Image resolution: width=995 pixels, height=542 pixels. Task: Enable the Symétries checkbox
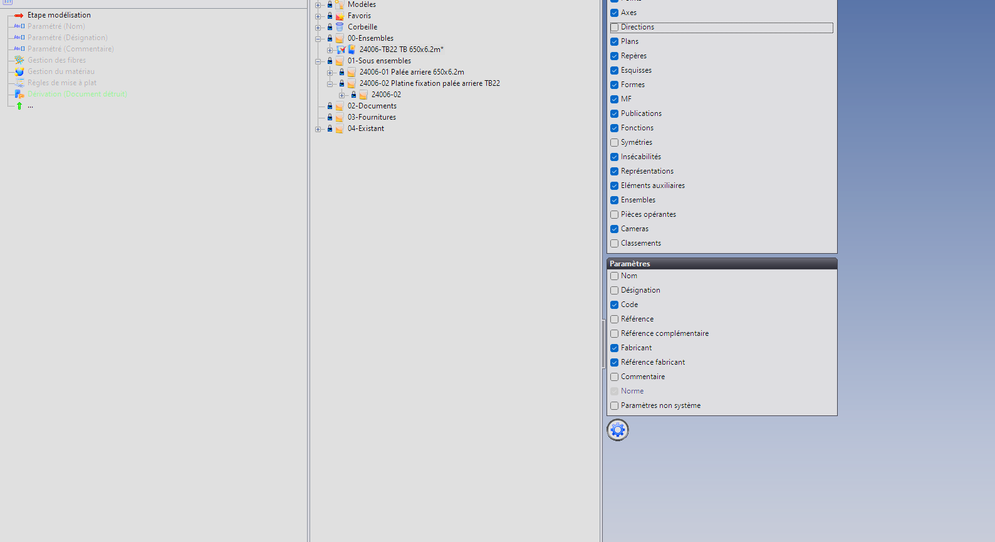point(615,143)
